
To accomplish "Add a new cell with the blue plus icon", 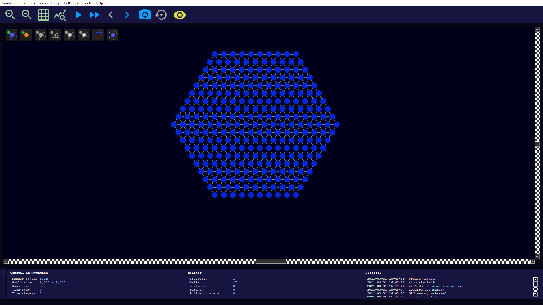I will 12,35.
